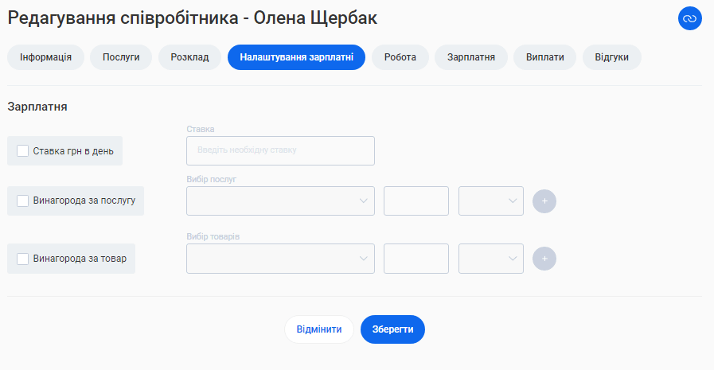Screen dimensions: 714x370
Task: Open the unit dropdown in service reward row
Action: pyautogui.click(x=491, y=201)
